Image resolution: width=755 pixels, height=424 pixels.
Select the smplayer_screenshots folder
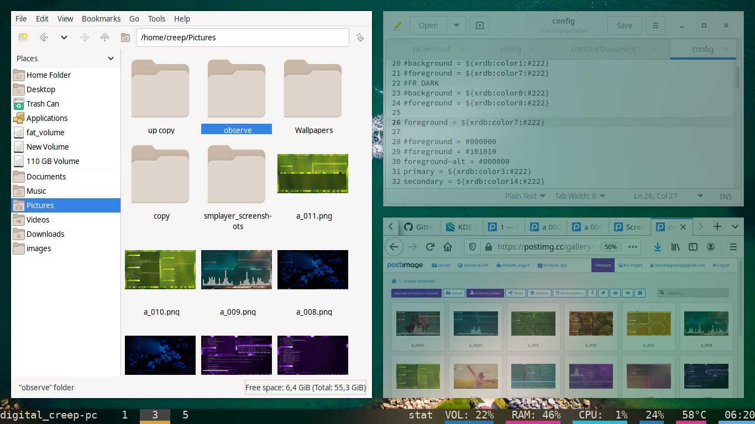[237, 188]
